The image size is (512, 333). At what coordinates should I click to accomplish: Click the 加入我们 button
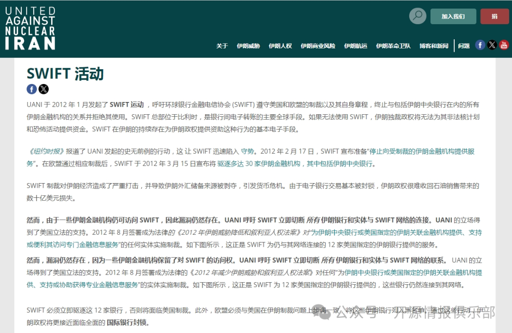coord(453,16)
